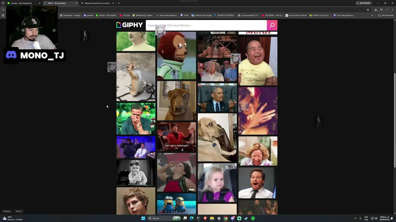Open Free Image Resizer bookmark

point(344,15)
